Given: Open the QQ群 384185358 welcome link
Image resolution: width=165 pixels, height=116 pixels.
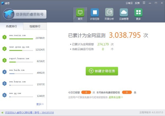Looking at the screenshot, I should 29,113.
